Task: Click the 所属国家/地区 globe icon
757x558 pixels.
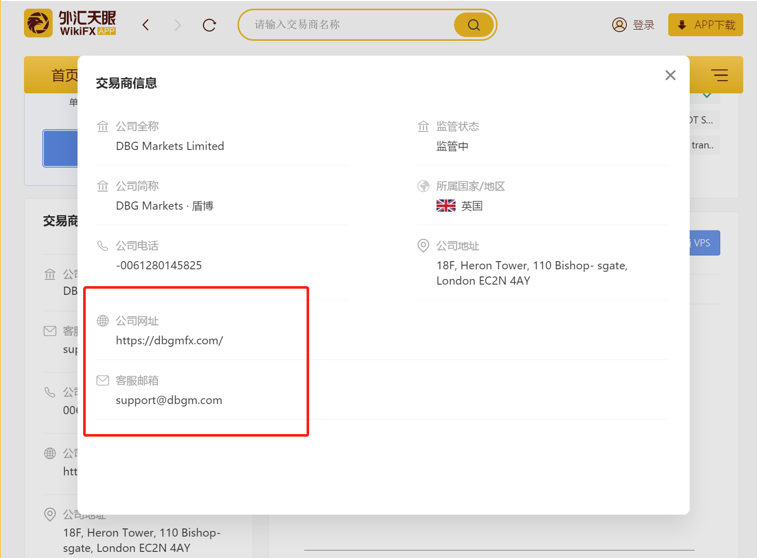Action: click(423, 186)
